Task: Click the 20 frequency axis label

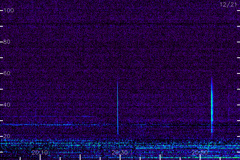Action: coord(7,136)
